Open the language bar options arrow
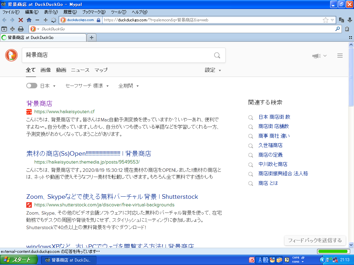Viewport: 354px width, 265px height. (302, 262)
